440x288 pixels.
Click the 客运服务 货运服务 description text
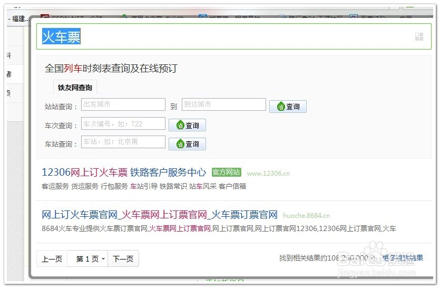[x=144, y=186]
